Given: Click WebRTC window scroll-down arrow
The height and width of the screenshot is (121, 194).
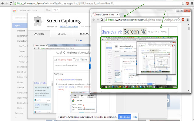Looking at the screenshot, I should pyautogui.click(x=189, y=91).
